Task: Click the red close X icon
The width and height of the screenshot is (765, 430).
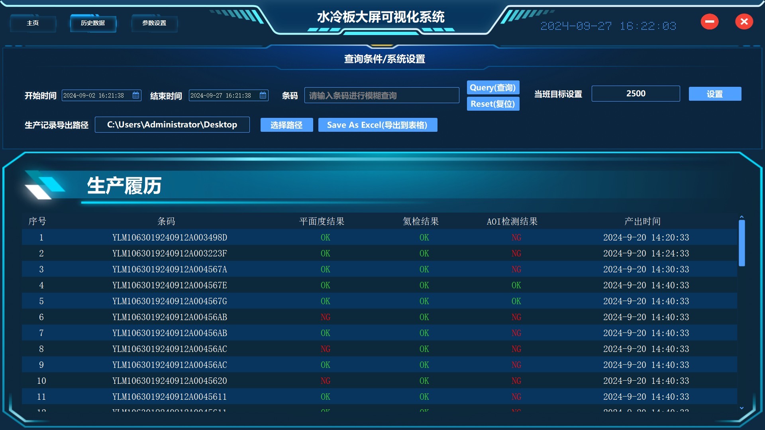Action: tap(744, 22)
